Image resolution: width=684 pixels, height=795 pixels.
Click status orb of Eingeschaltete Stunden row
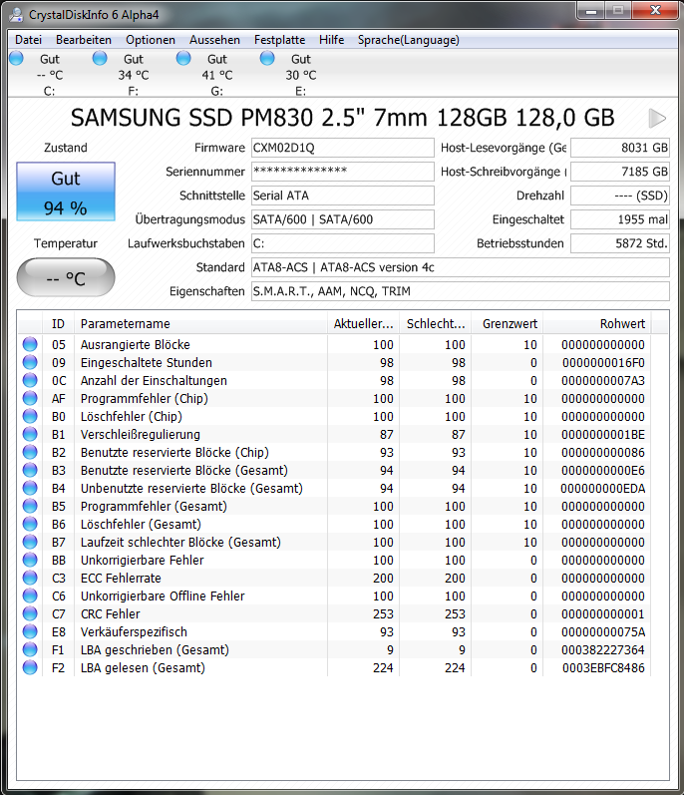(x=30, y=362)
